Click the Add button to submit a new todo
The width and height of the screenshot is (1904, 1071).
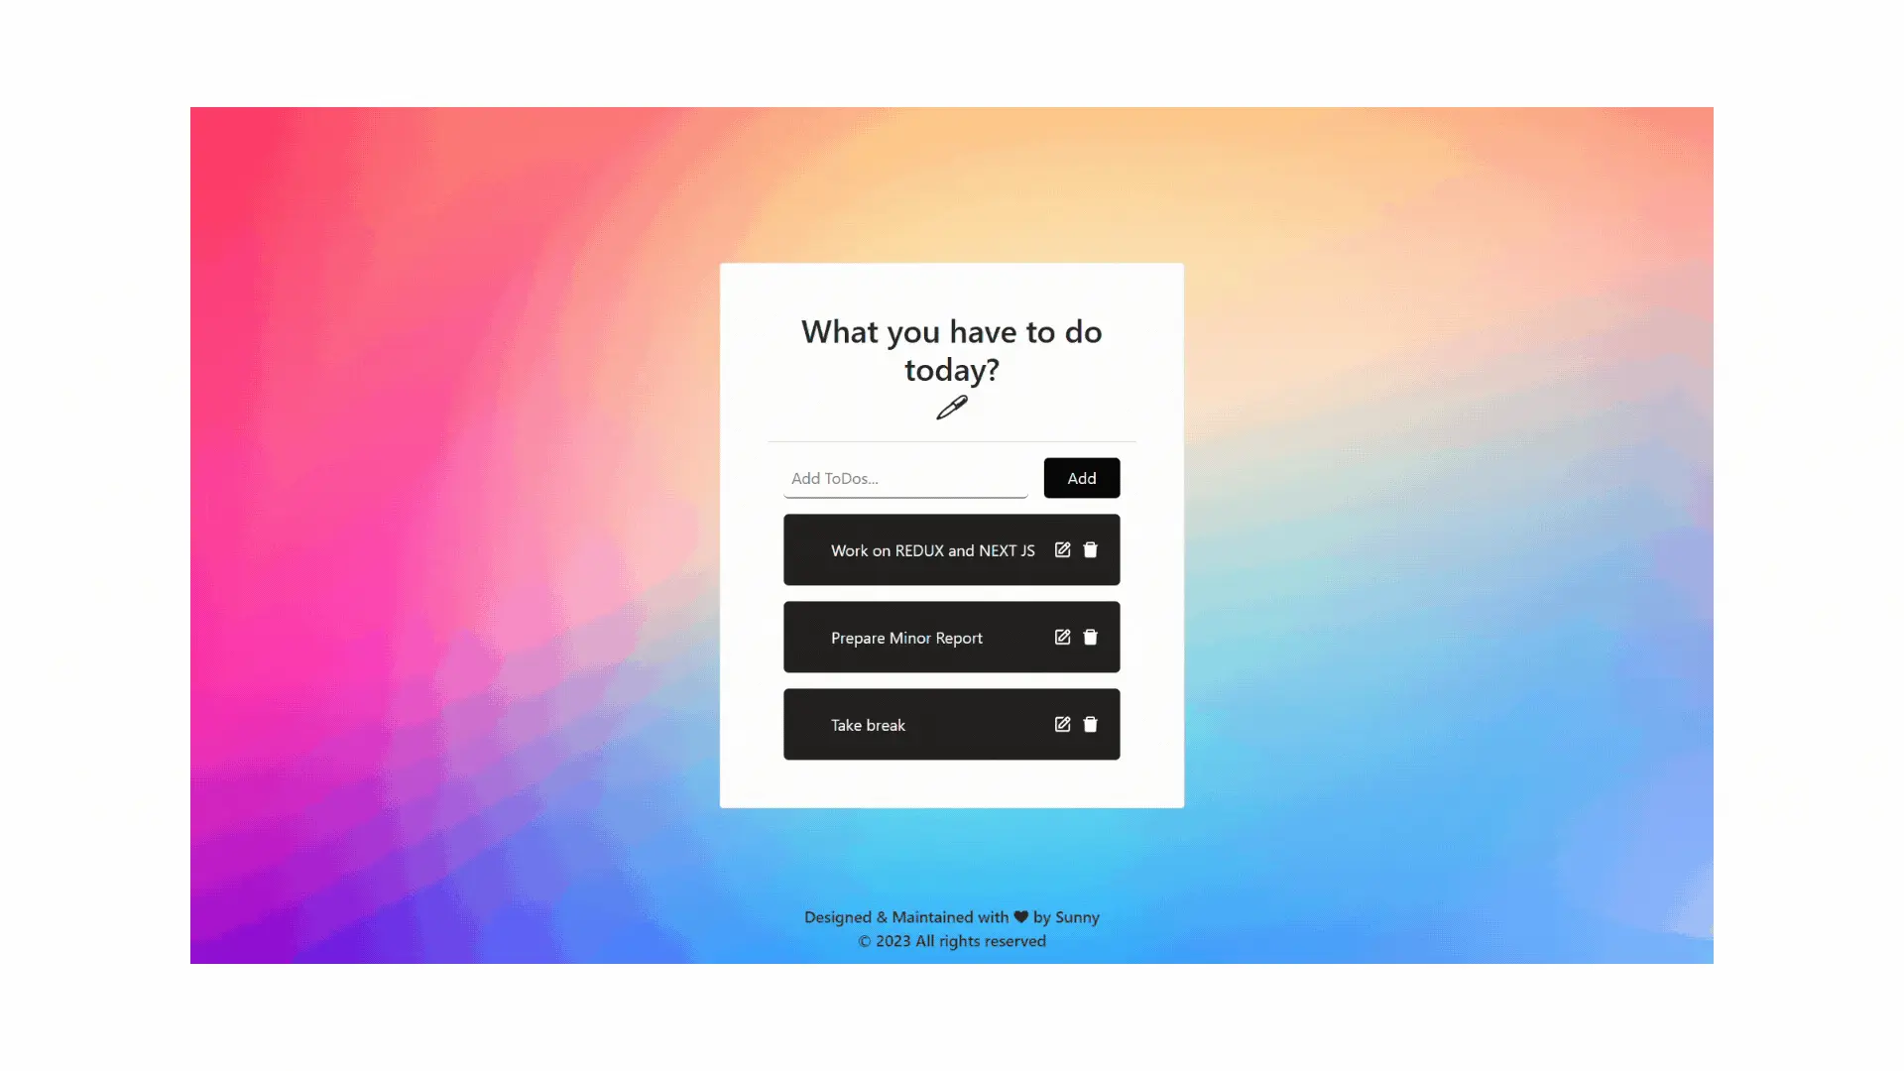click(1082, 477)
